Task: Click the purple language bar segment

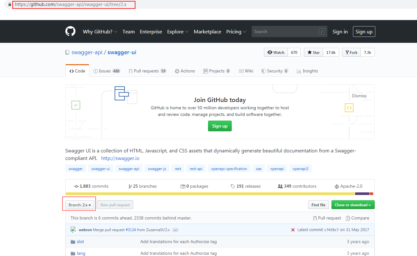Action: click(x=362, y=194)
